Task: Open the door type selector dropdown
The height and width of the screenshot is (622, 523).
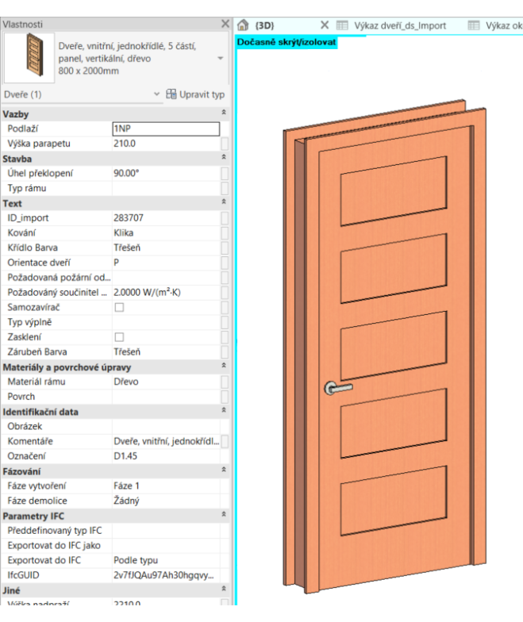Action: (x=220, y=59)
